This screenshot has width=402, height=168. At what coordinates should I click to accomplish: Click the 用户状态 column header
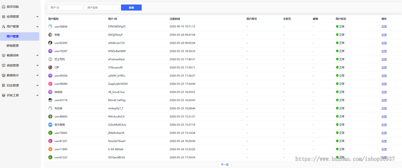pyautogui.click(x=341, y=19)
